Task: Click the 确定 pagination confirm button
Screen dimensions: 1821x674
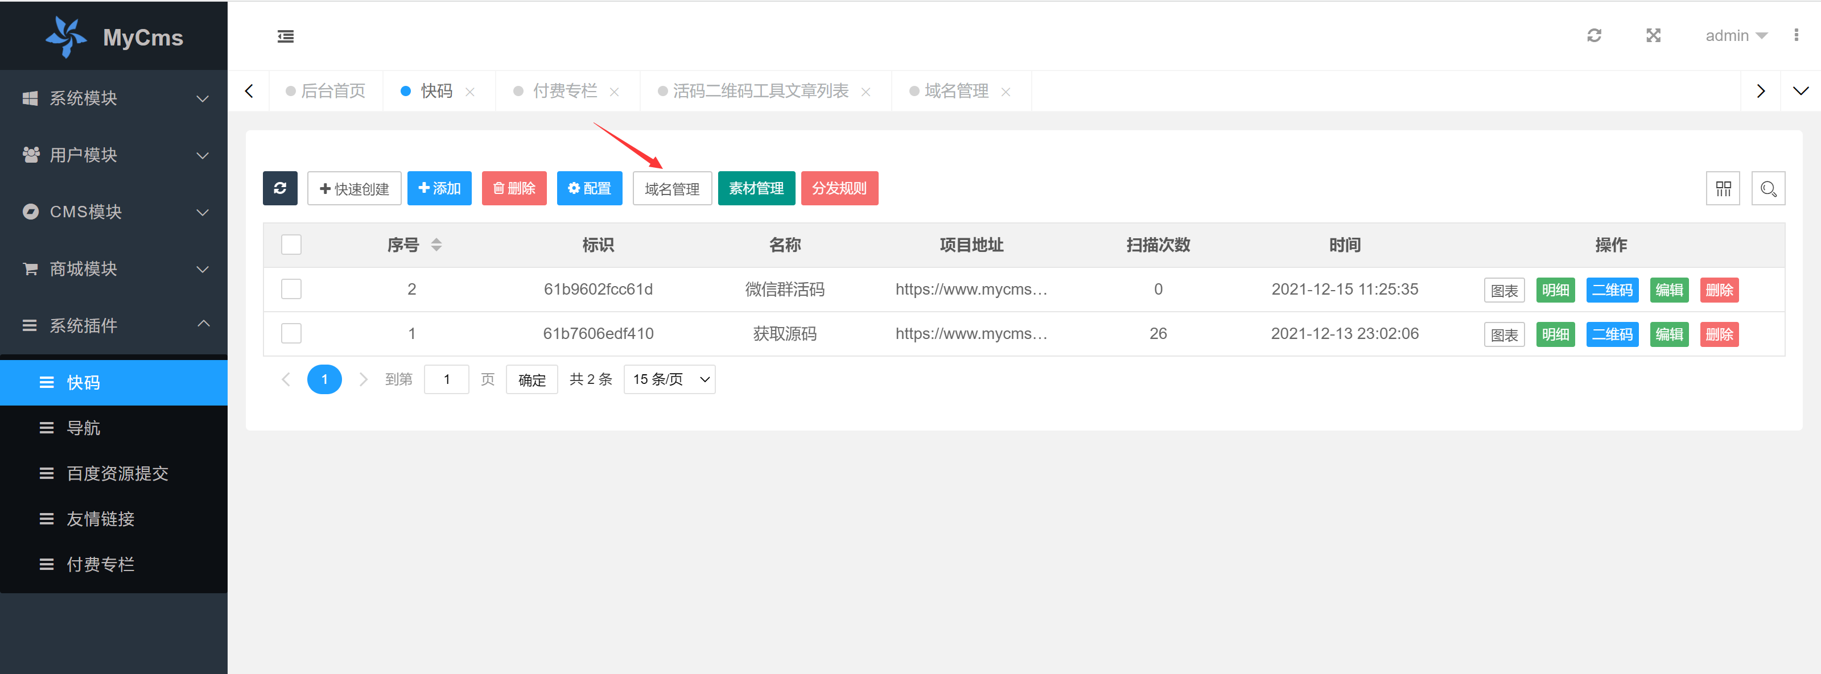Action: (x=532, y=379)
